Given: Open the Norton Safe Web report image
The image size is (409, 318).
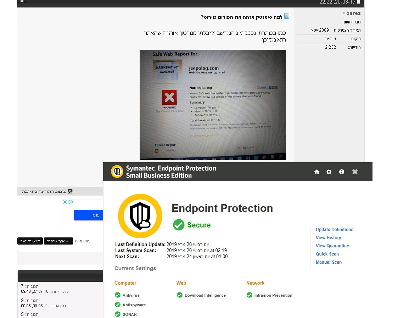Looking at the screenshot, I should [213, 104].
